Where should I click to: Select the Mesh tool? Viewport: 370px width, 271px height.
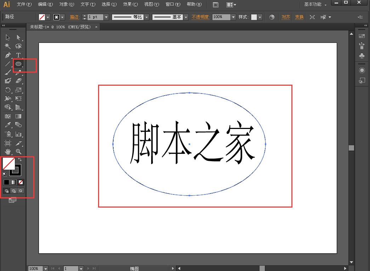(8, 116)
